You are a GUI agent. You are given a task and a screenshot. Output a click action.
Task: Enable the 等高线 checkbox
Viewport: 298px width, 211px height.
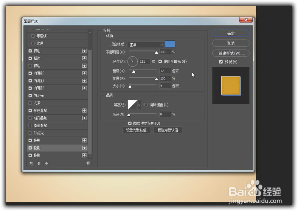click(33, 36)
